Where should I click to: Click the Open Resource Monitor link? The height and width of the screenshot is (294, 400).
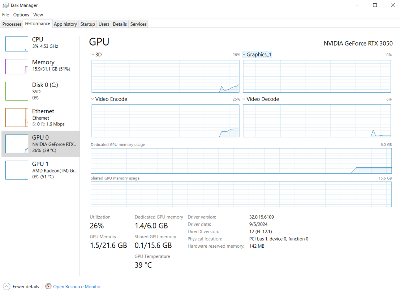(x=77, y=287)
